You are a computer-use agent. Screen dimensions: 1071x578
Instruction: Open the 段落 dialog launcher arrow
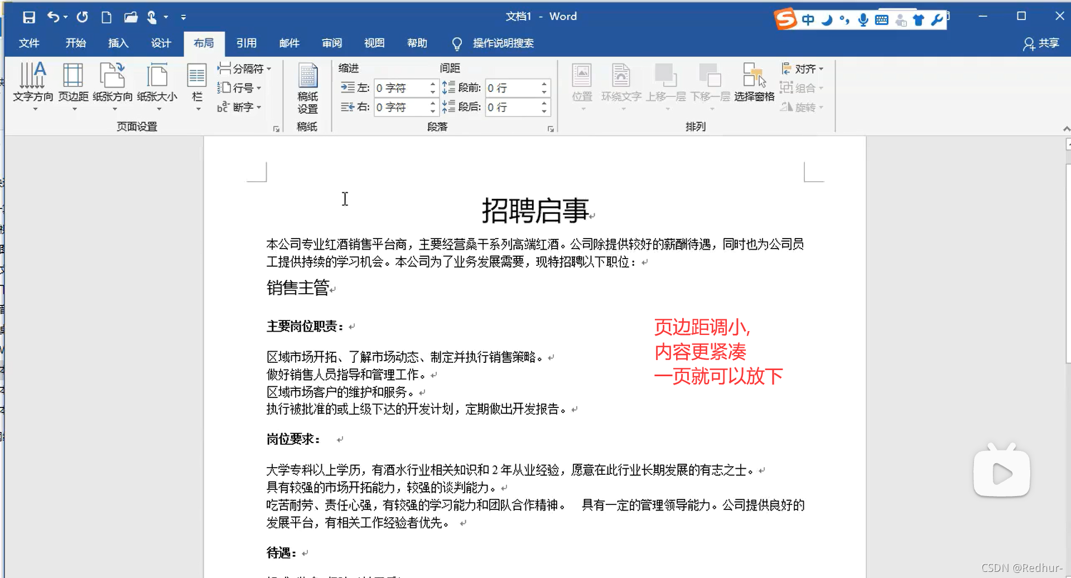(551, 128)
